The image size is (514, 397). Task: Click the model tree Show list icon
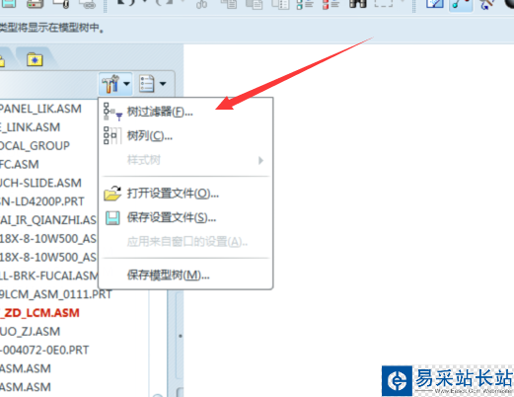pyautogui.click(x=147, y=84)
